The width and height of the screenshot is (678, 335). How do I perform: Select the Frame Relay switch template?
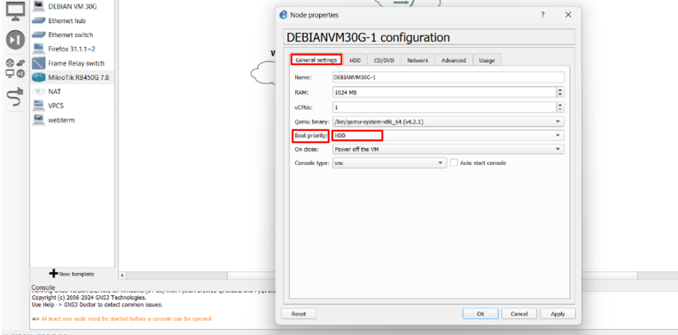point(75,63)
